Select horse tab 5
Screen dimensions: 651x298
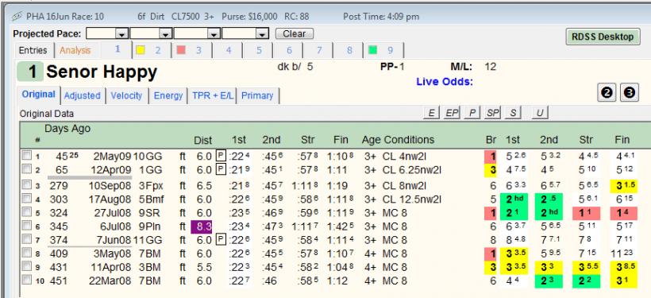click(259, 50)
